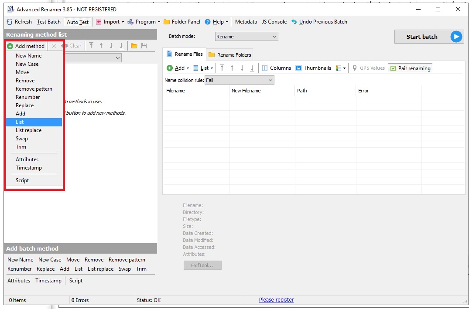Click Remove pattern in Add batch method panel
Screen dimensions: 469x309
pyautogui.click(x=127, y=260)
